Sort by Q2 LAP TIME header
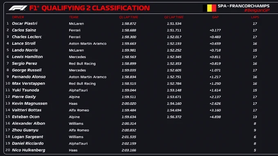The width and height of the screenshot is (278, 156). (174, 17)
